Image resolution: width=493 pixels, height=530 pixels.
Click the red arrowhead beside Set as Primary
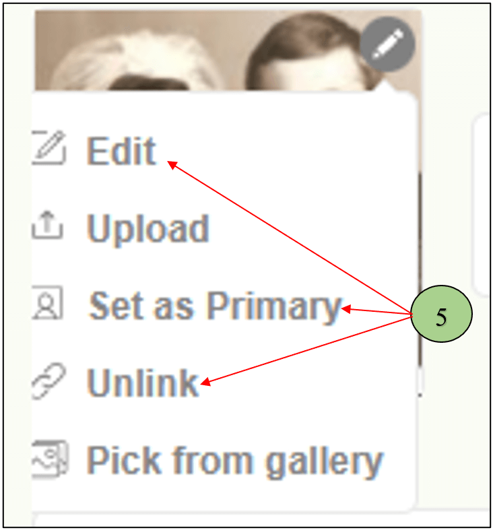tap(346, 309)
